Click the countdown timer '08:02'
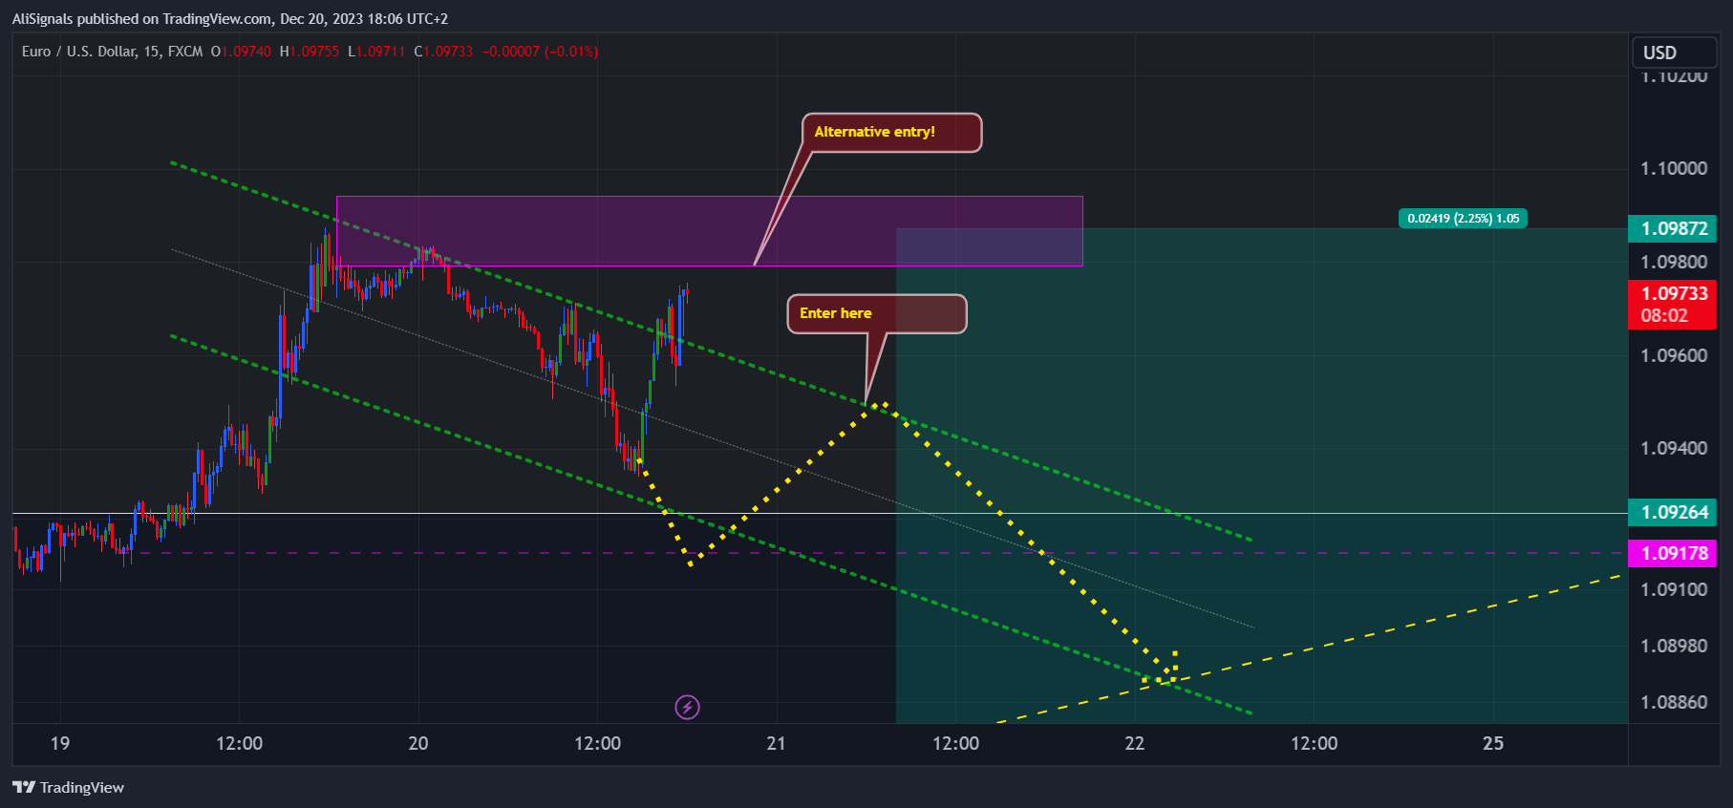Image resolution: width=1733 pixels, height=808 pixels. pyautogui.click(x=1664, y=316)
